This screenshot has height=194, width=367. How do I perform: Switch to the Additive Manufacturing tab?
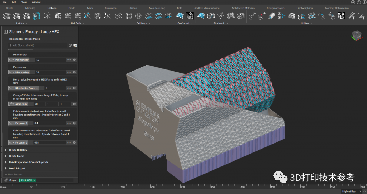pos(207,8)
